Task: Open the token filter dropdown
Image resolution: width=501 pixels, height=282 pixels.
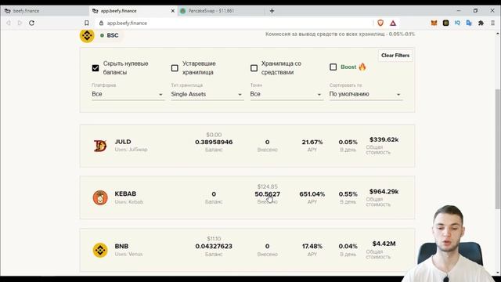Action: pyautogui.click(x=287, y=94)
